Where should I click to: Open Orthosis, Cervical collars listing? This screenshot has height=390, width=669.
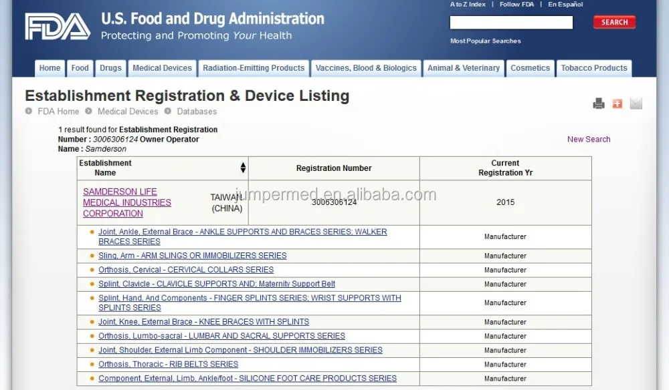coord(186,270)
